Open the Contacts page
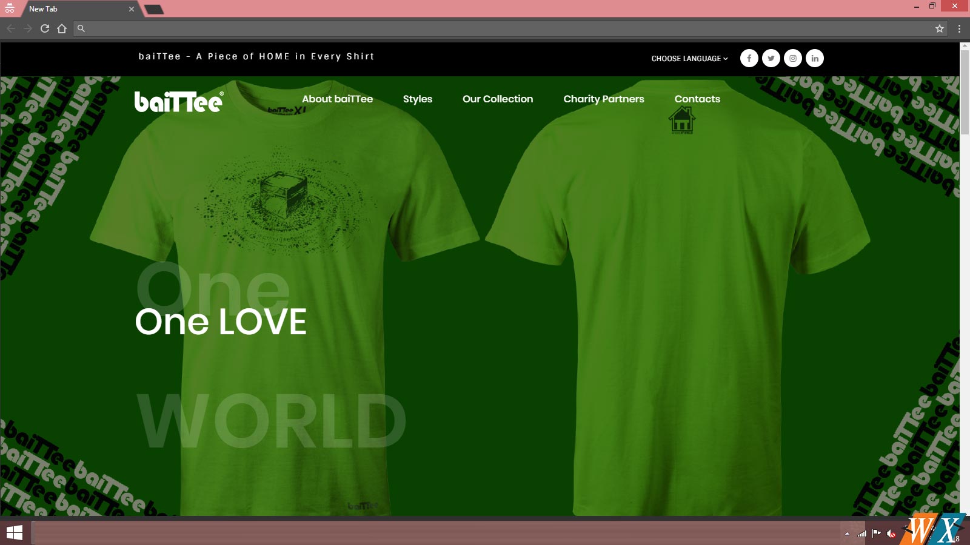This screenshot has width=970, height=545. [x=697, y=99]
